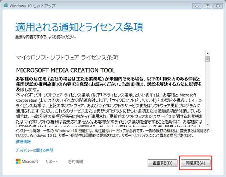Image resolution: width=226 pixels, height=177 pixels.
Task: Open the 詳細情報 link
Action: pyautogui.click(x=23, y=142)
